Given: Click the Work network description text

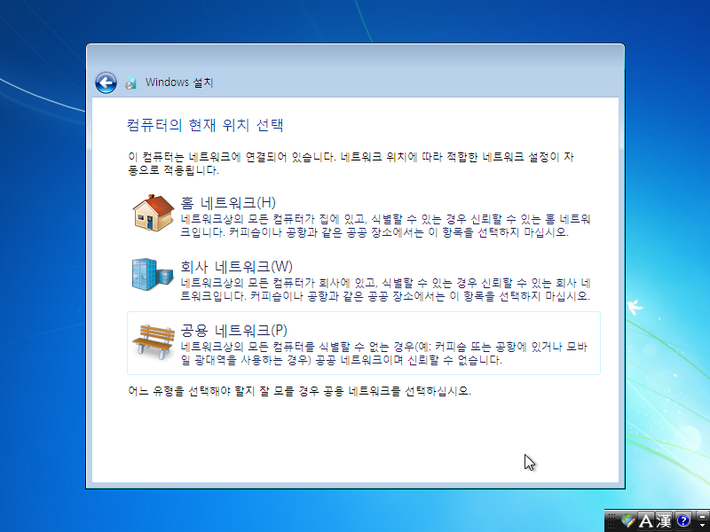Looking at the screenshot, I should pyautogui.click(x=385, y=290).
